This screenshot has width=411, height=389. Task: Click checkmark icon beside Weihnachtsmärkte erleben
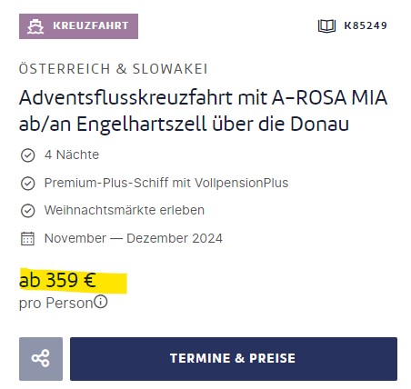click(27, 211)
